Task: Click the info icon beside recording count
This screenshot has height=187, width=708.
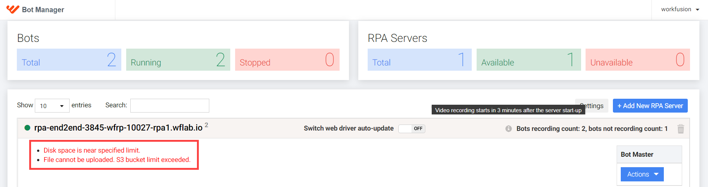Action: click(x=508, y=129)
